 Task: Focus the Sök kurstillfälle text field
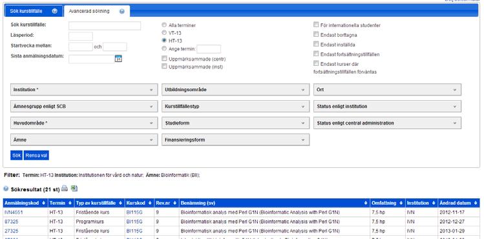105,26
